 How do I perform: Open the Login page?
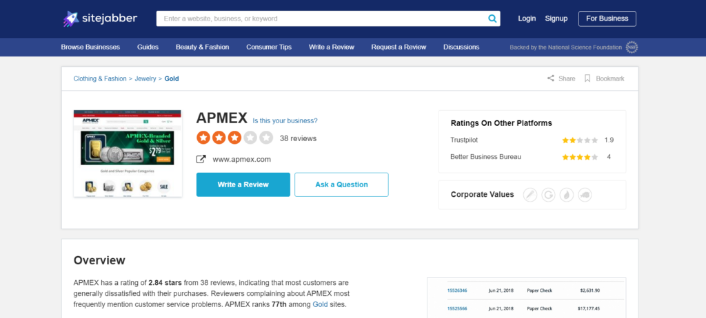point(527,19)
